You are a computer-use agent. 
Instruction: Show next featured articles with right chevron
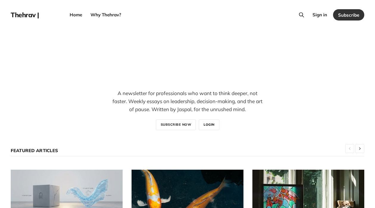click(360, 149)
